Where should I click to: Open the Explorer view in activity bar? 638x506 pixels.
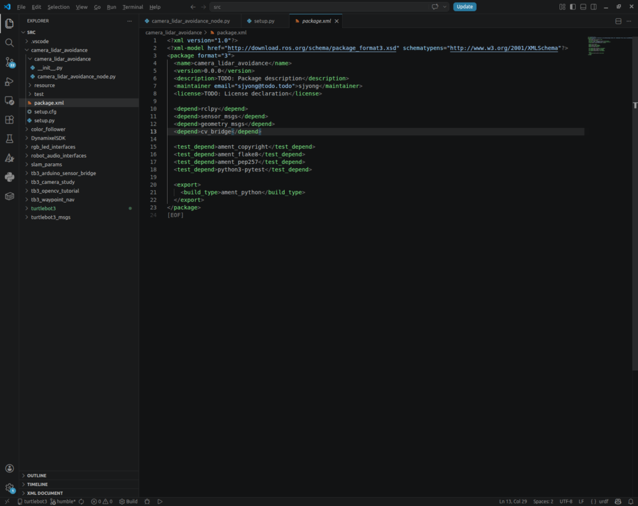pos(9,24)
